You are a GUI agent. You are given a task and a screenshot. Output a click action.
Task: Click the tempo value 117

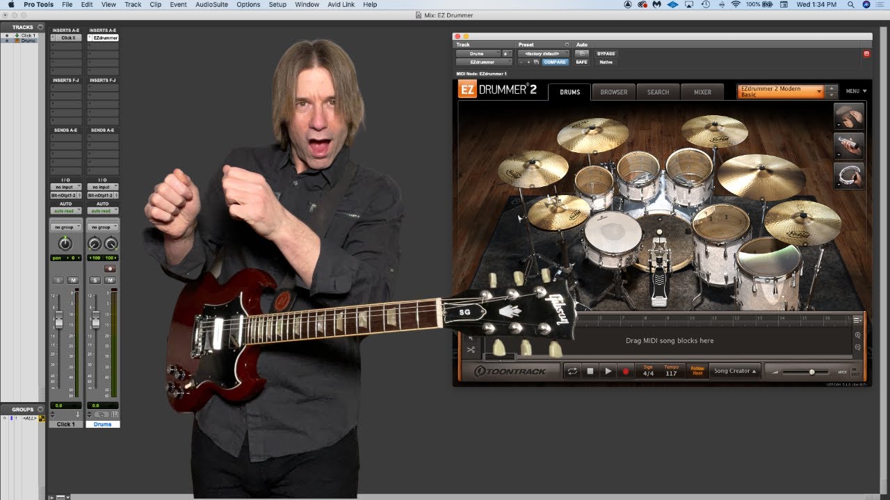coord(671,374)
